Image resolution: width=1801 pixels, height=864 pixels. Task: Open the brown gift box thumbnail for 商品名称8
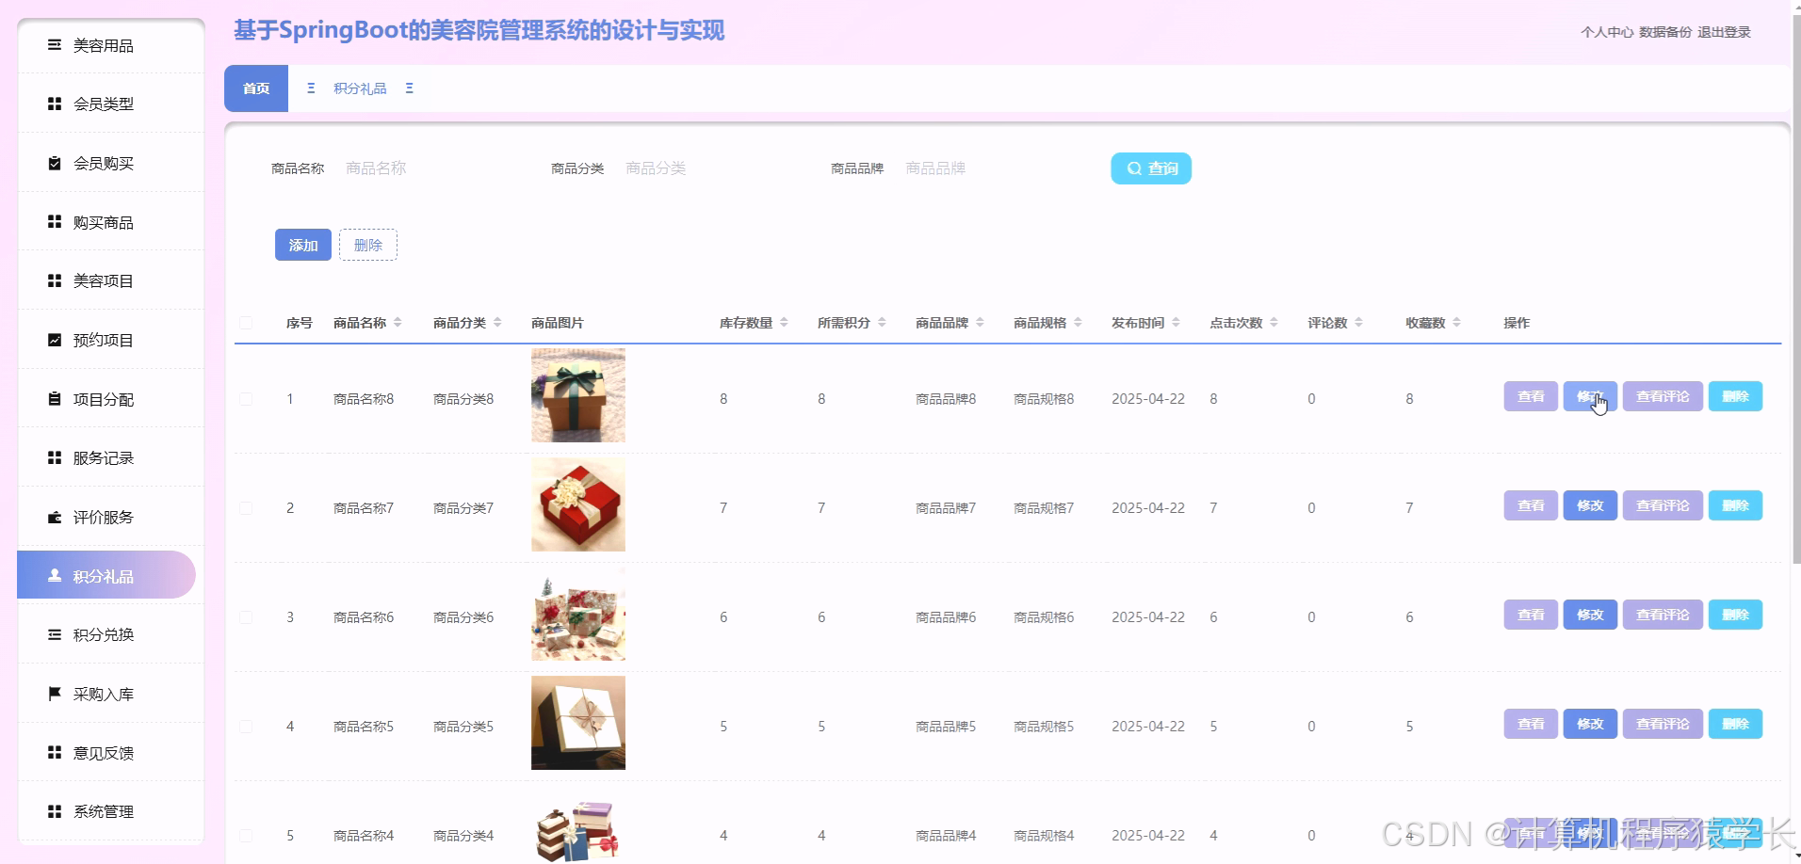[578, 395]
